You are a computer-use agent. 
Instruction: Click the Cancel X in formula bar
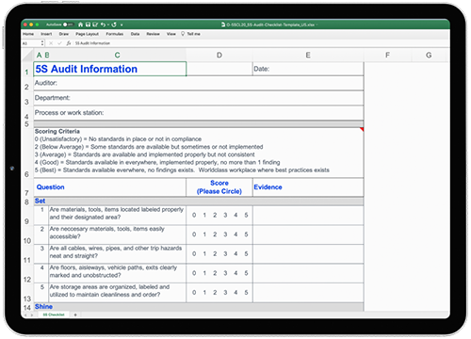tap(51, 43)
